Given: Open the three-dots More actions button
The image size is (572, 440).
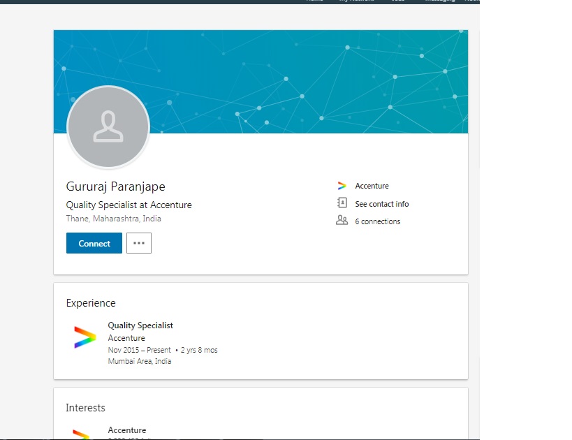Looking at the screenshot, I should pos(139,243).
